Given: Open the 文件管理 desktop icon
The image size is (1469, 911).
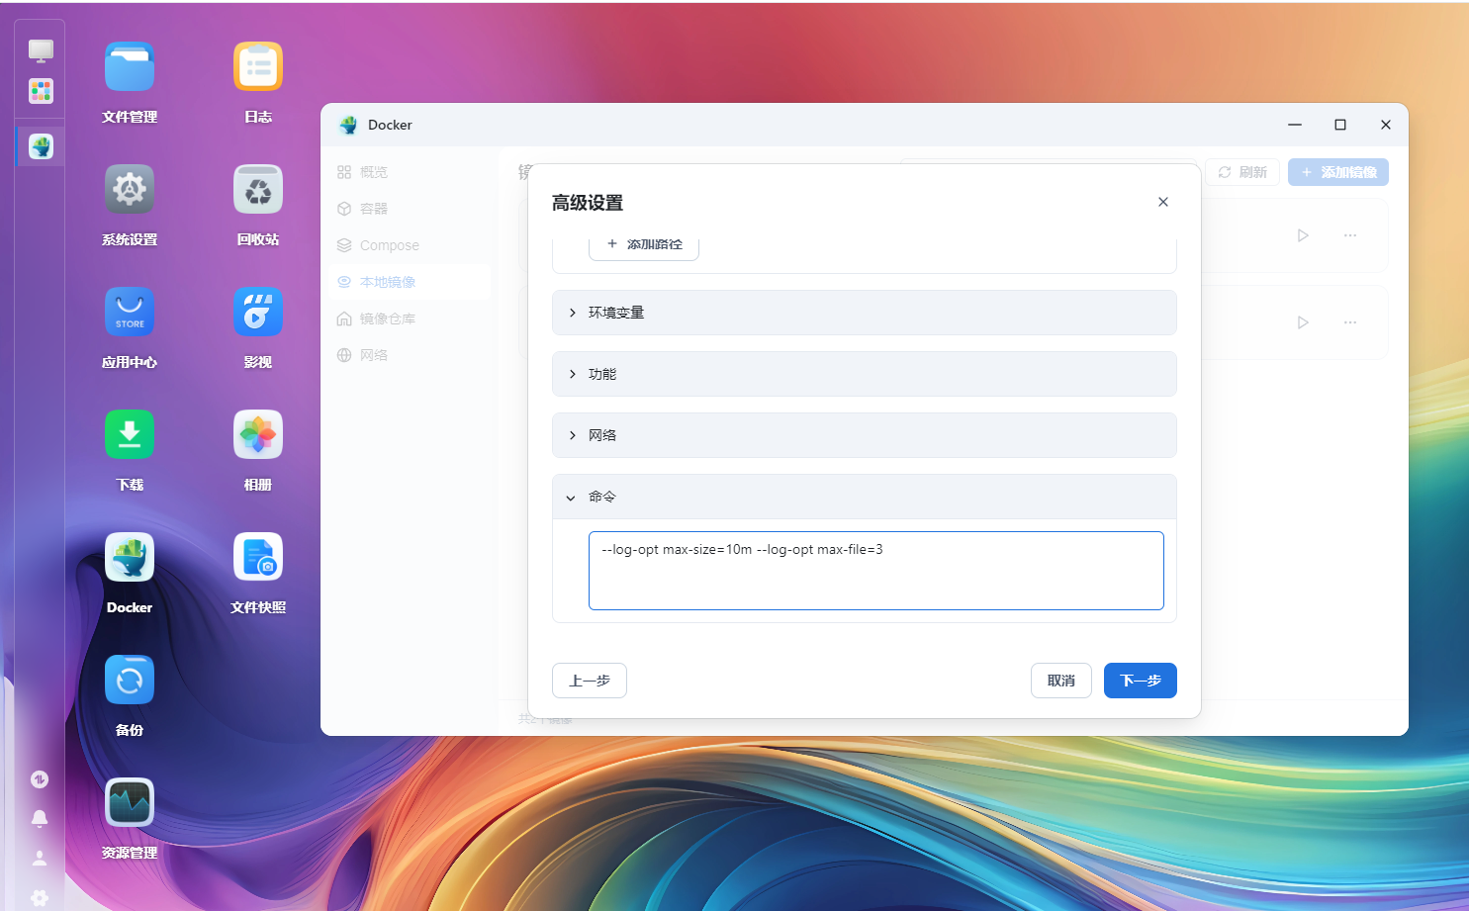Looking at the screenshot, I should 130,67.
